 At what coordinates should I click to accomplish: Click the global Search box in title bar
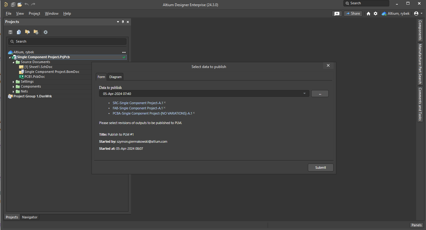tap(366, 3)
